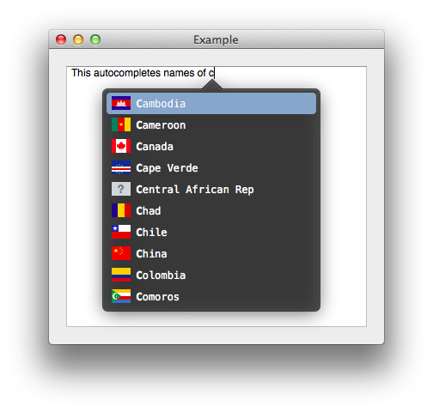Choose Central African Rep suggestion

pyautogui.click(x=211, y=190)
